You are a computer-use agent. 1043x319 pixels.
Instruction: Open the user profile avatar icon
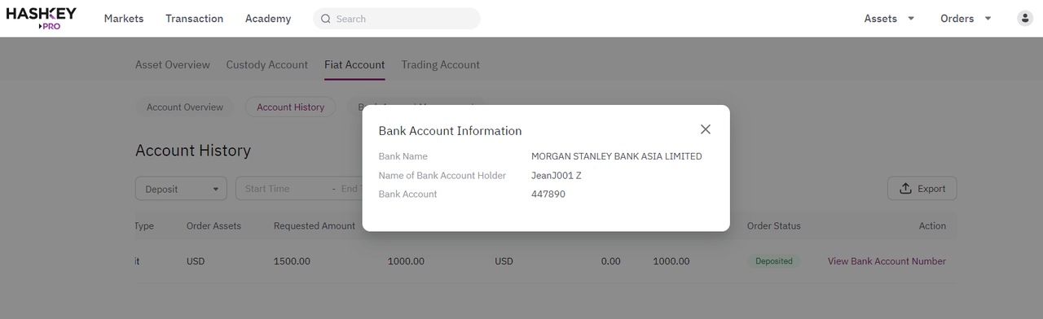coord(1025,18)
